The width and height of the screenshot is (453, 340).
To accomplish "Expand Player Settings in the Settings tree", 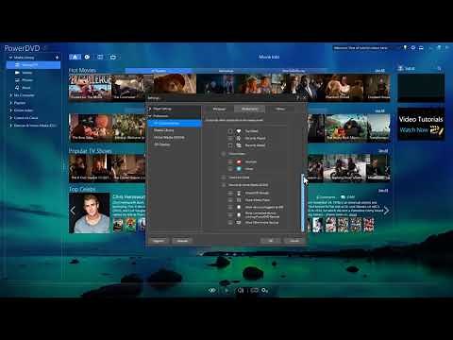I will click(150, 109).
